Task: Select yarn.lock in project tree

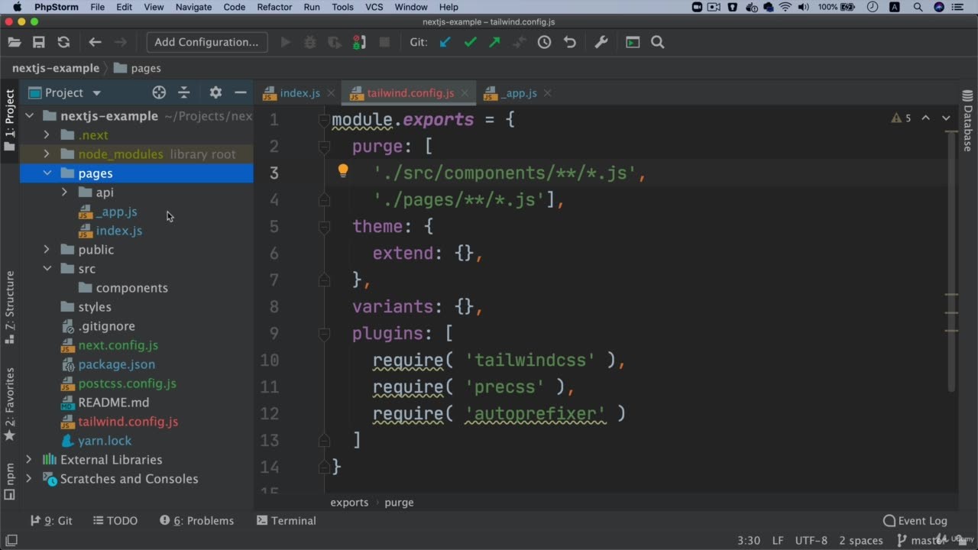Action: 105,441
